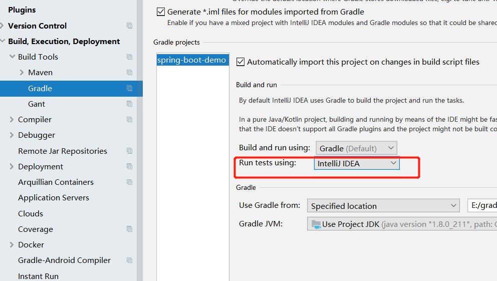Open the Gant settings page

click(x=37, y=104)
